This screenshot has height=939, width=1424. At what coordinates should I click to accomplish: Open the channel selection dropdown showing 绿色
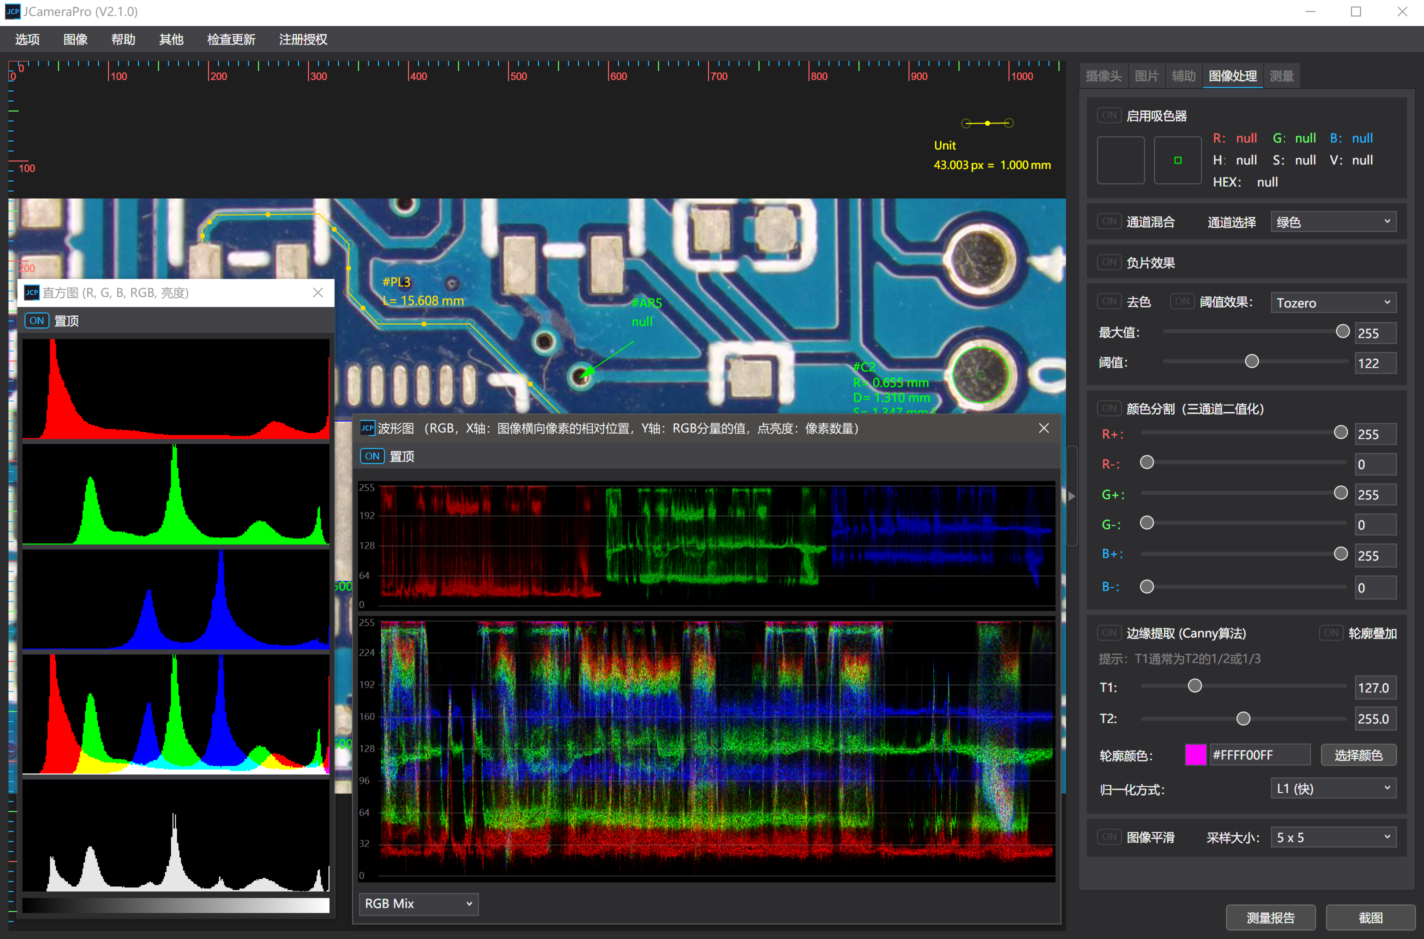[x=1333, y=222]
